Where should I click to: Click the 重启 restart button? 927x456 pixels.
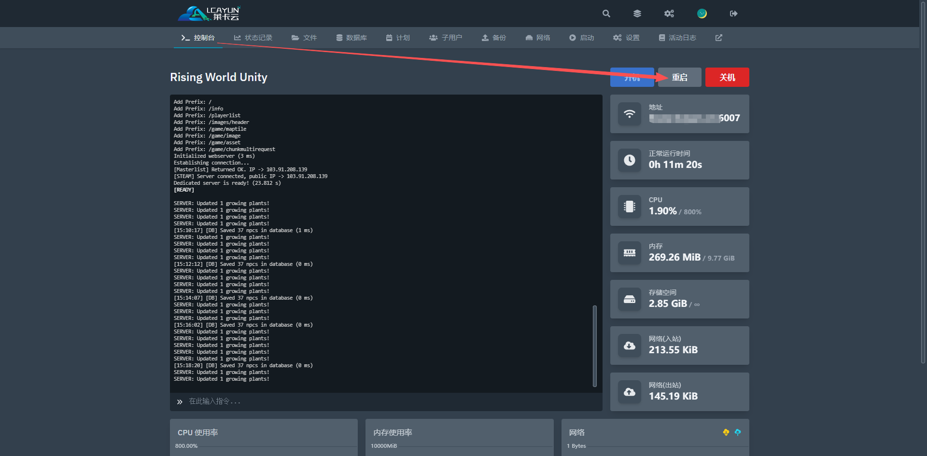pyautogui.click(x=680, y=77)
